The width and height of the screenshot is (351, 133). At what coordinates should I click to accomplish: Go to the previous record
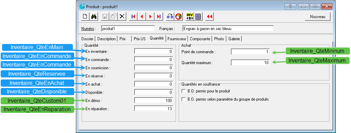[x=142, y=16]
